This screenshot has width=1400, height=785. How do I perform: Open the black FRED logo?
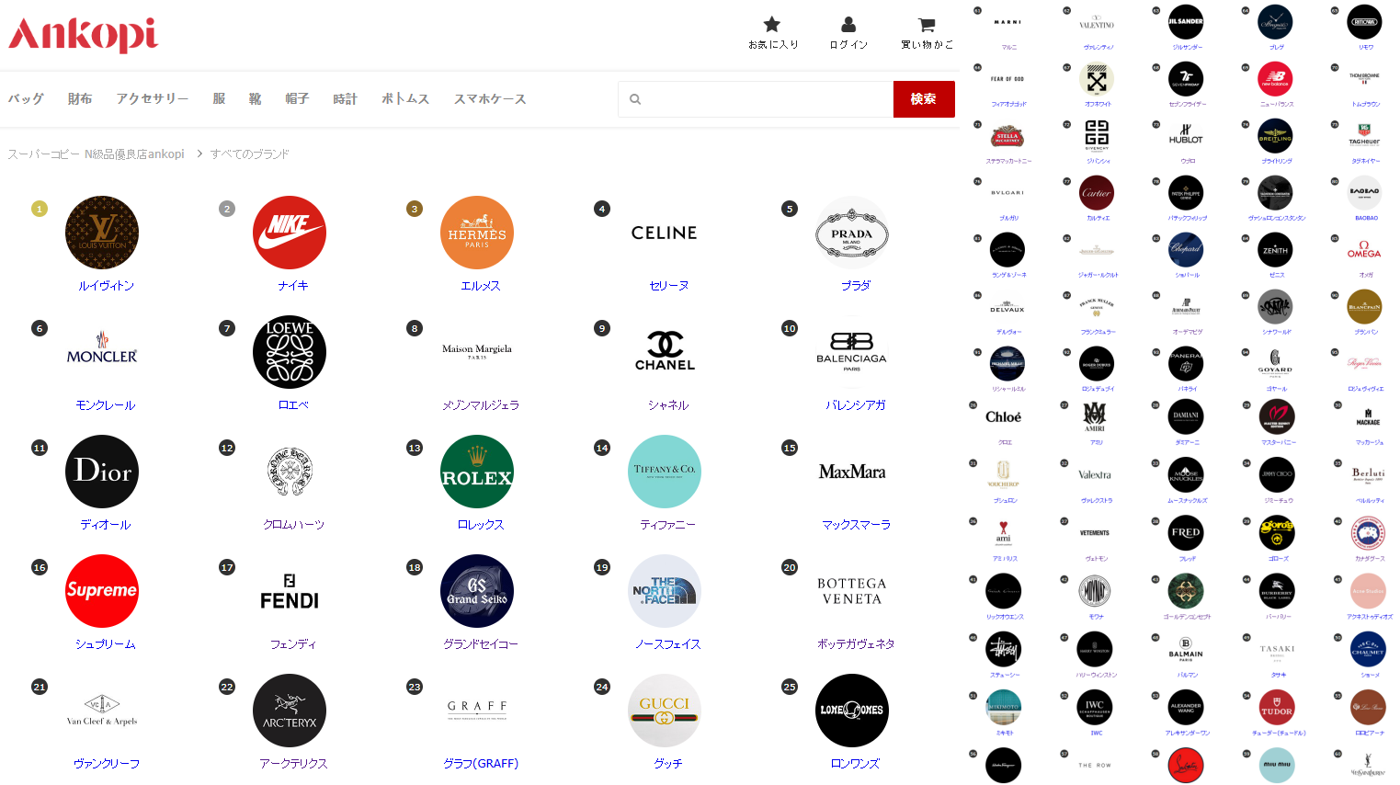(x=1186, y=532)
